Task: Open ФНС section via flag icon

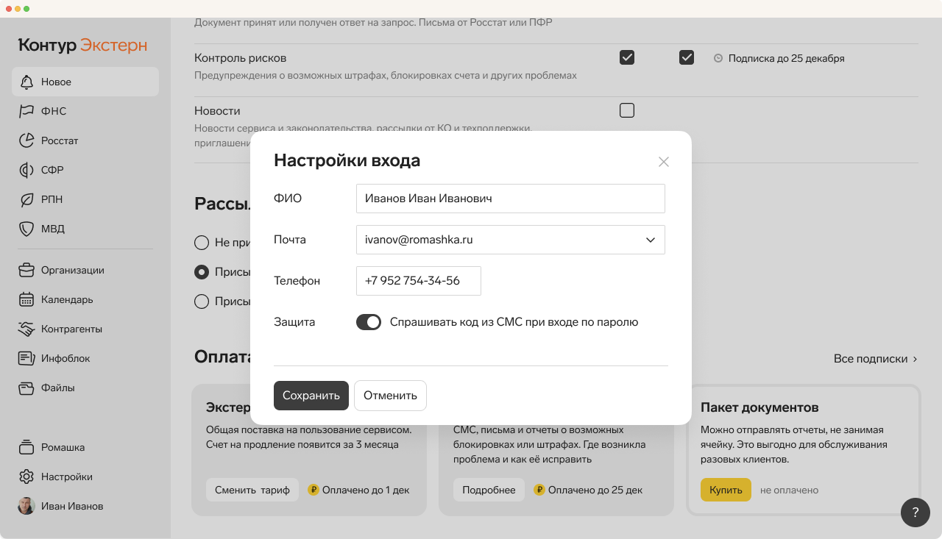Action: (x=26, y=111)
